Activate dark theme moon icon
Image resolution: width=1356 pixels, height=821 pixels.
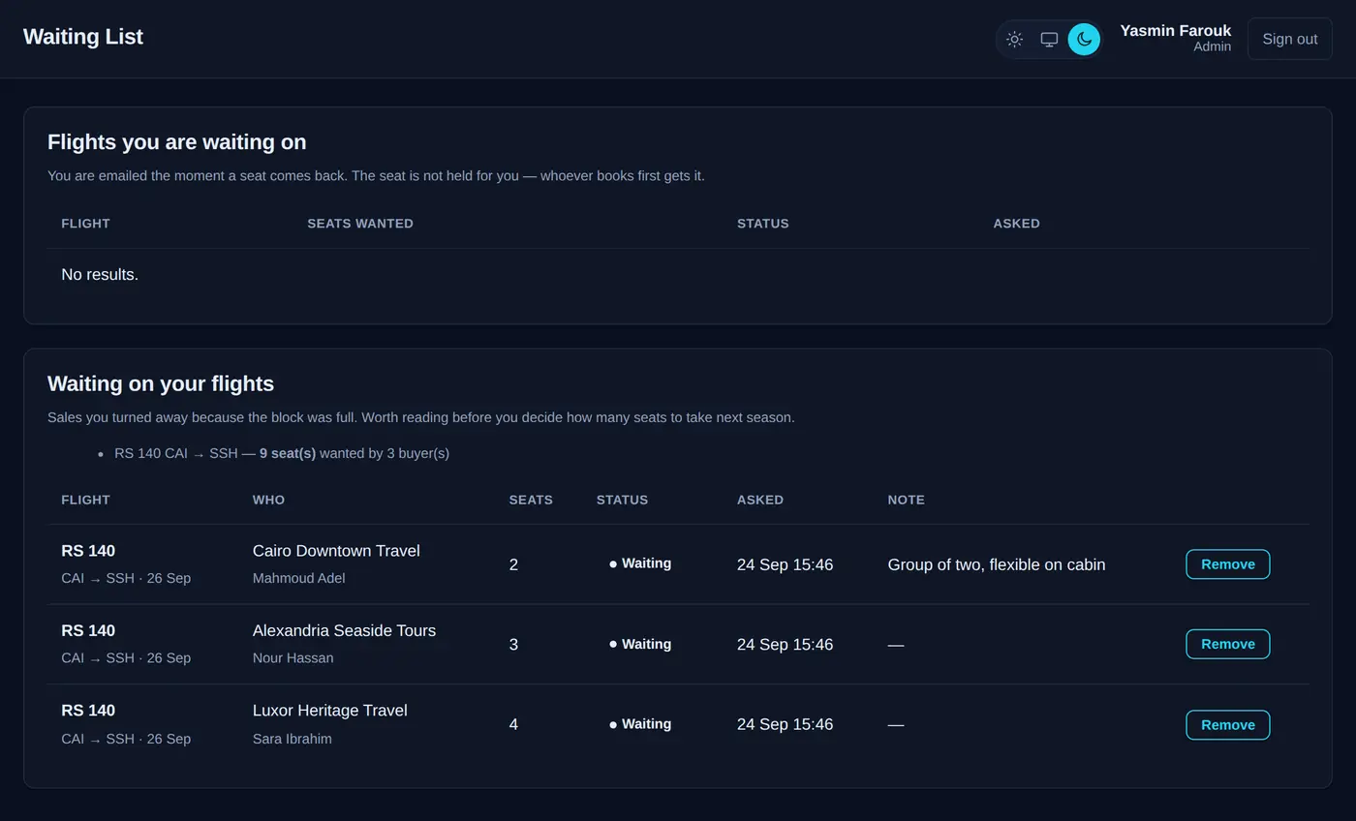(x=1084, y=40)
